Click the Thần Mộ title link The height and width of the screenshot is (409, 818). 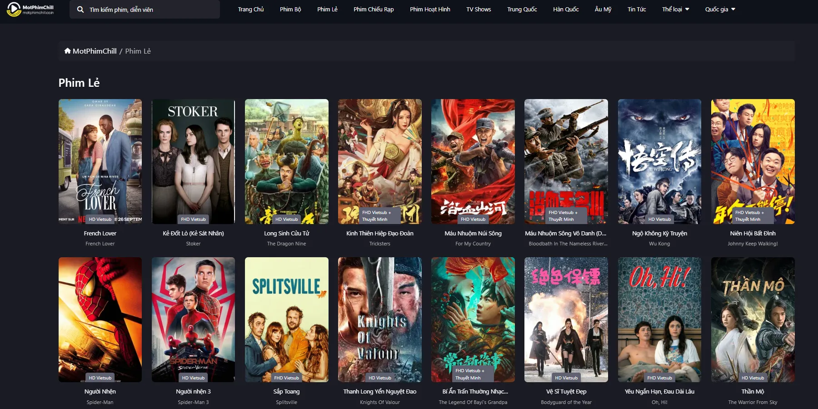coord(753,391)
